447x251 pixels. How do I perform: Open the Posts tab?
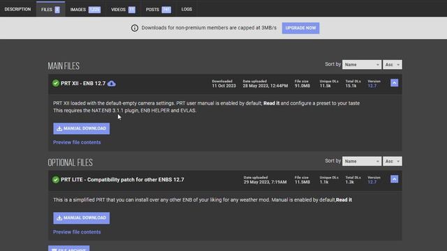[x=159, y=9]
